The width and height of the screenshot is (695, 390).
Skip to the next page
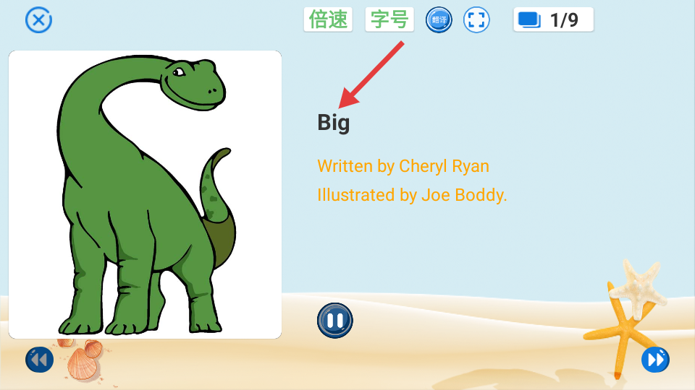pos(656,360)
